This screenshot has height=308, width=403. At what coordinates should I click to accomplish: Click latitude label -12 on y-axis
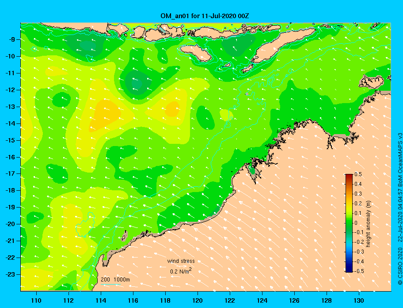(11, 90)
